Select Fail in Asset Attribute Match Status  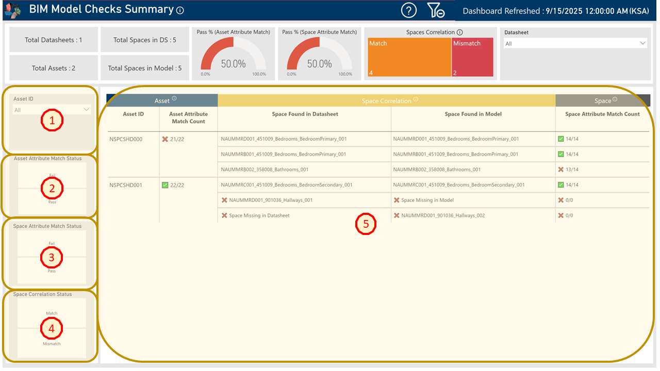pyautogui.click(x=52, y=176)
